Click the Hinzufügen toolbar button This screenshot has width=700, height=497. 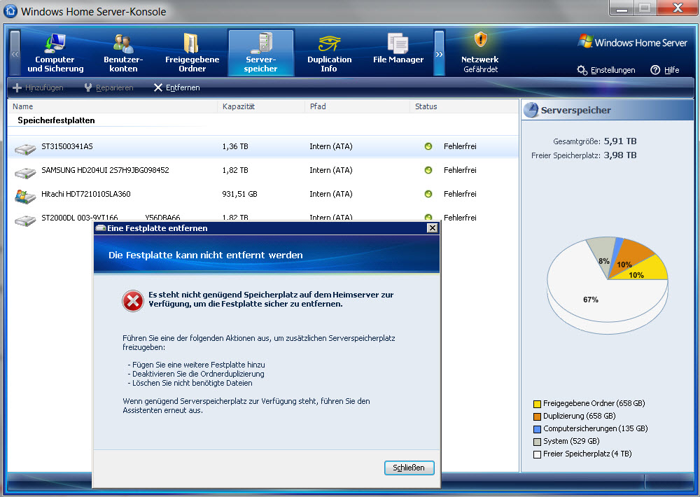click(38, 87)
